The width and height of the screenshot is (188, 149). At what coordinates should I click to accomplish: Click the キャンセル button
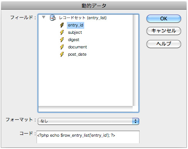[164, 31]
